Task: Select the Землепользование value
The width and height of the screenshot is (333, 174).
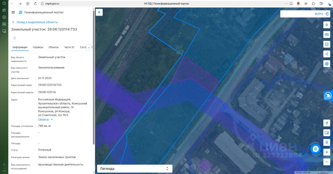Action: click(51, 68)
